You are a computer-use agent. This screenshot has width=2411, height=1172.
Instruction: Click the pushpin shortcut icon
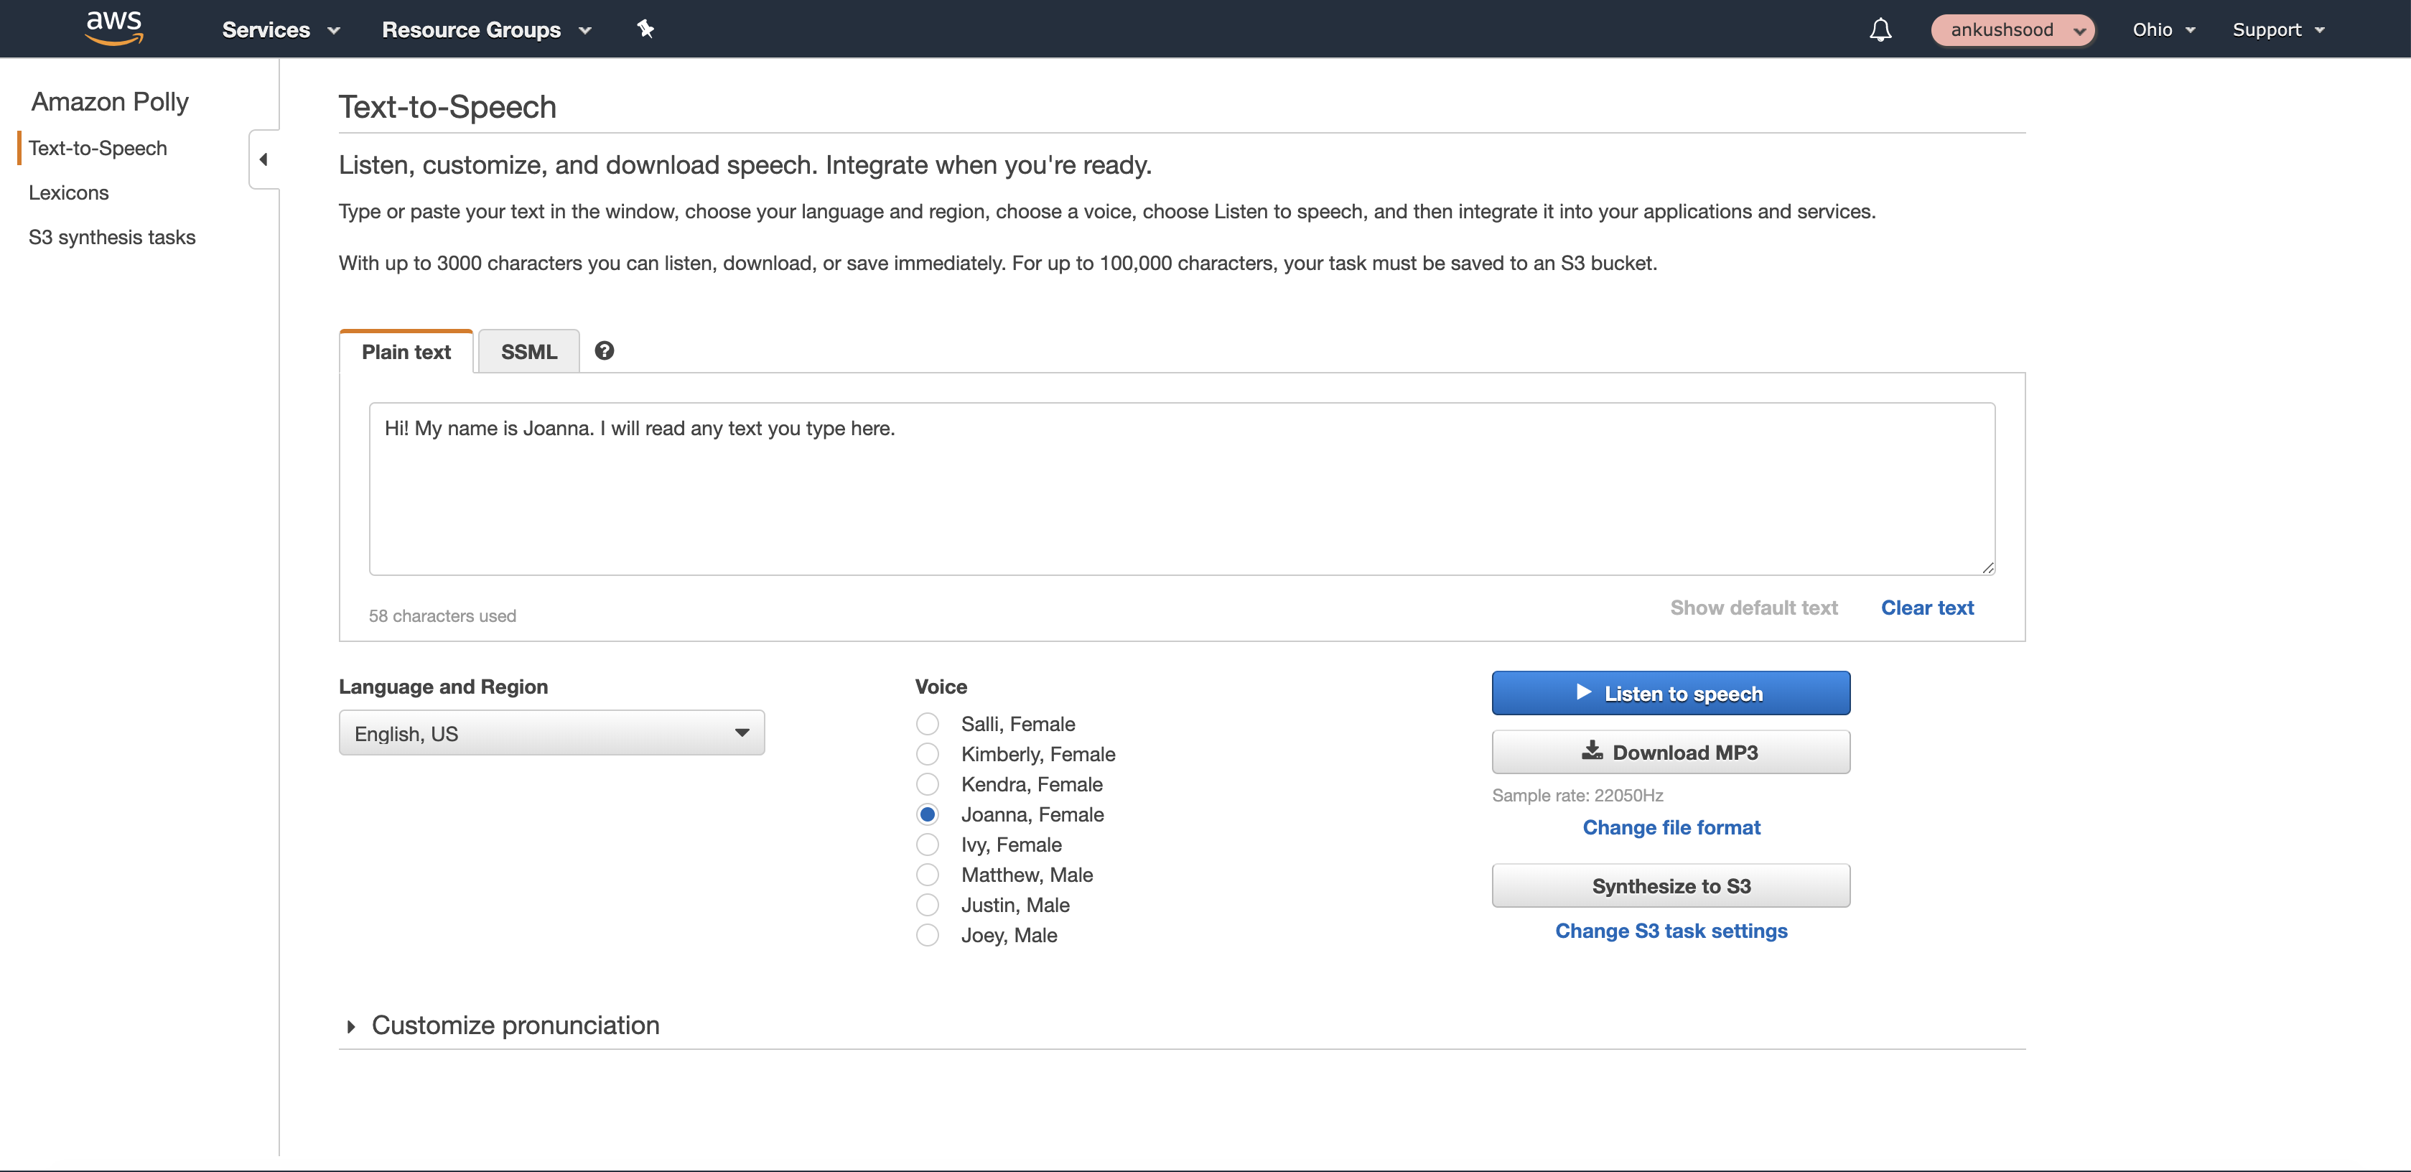pyautogui.click(x=645, y=29)
